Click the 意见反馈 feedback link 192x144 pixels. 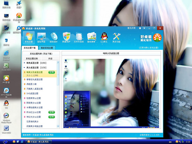coord(131,28)
